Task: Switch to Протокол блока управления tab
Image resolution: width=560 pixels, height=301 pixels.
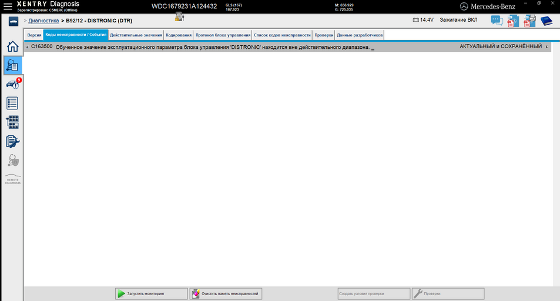Action: click(x=223, y=35)
